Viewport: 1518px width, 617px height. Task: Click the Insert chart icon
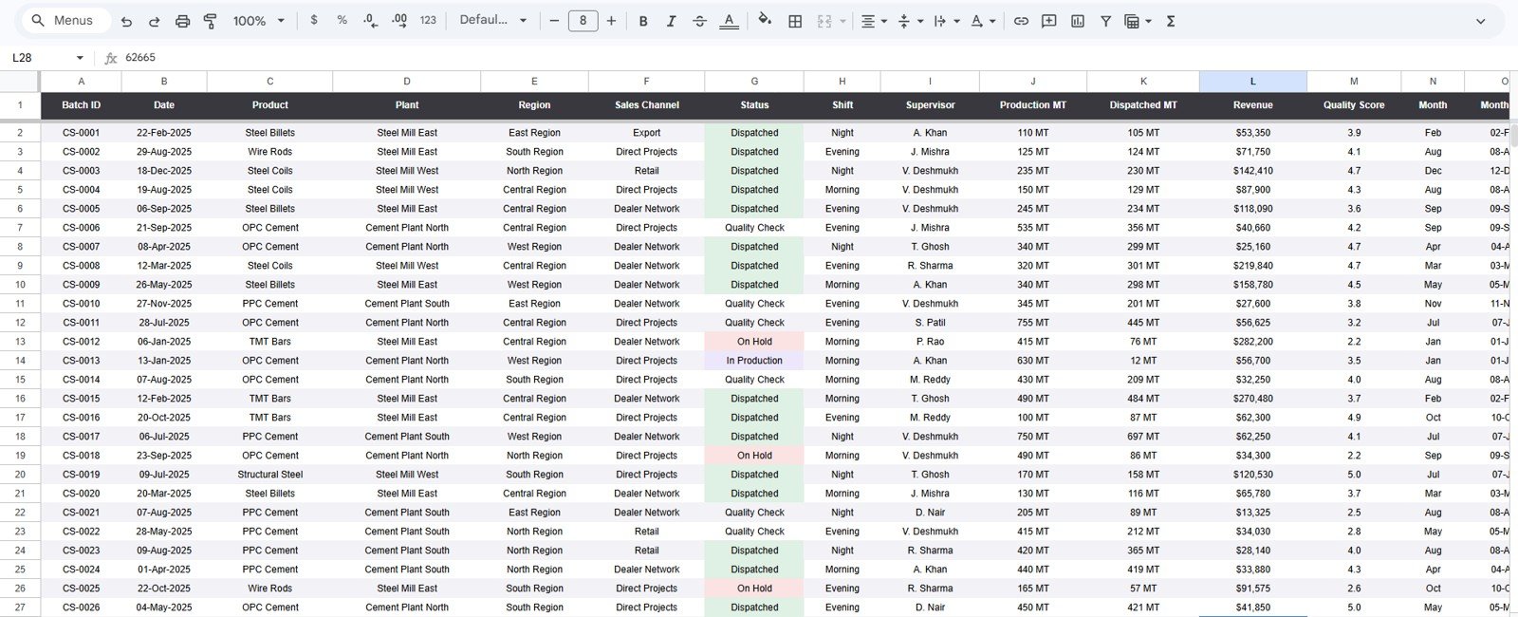tap(1078, 21)
